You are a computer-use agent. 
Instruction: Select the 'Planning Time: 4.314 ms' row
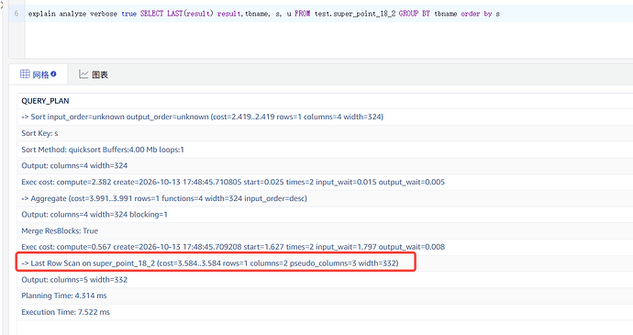tap(325, 296)
